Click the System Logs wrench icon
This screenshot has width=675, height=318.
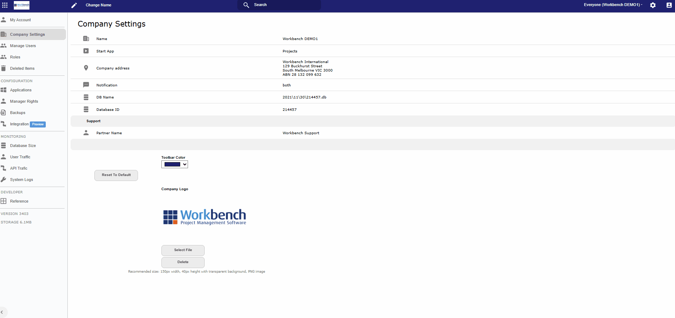[x=4, y=180]
